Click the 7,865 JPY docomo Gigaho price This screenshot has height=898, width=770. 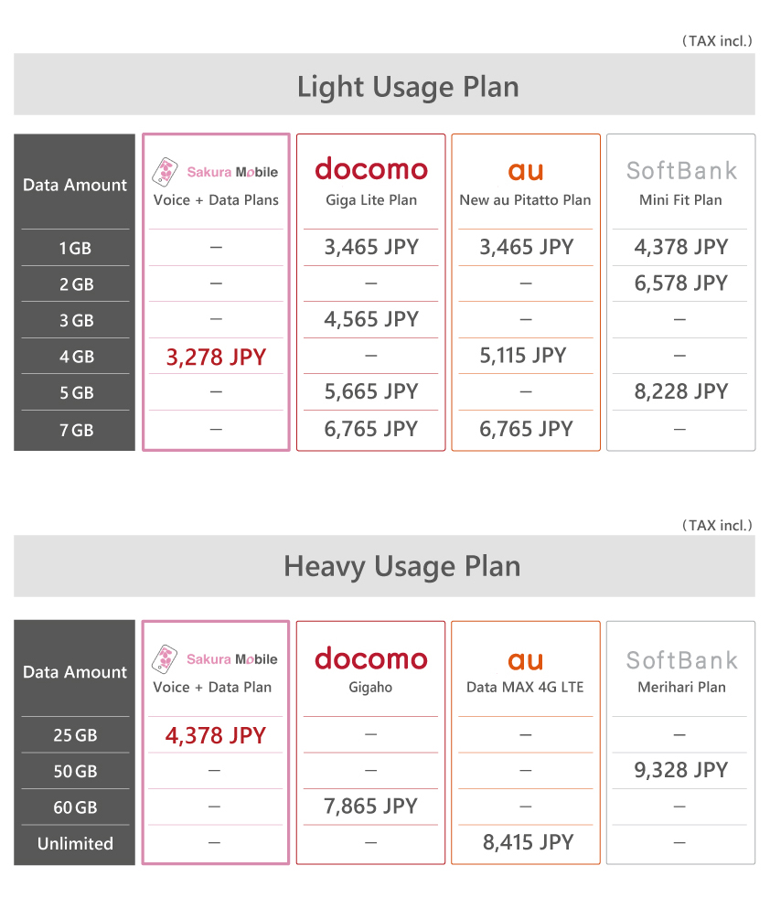click(371, 806)
